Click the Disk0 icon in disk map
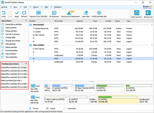Image resolution: width=154 pixels, height=113 pixels. coord(33,86)
